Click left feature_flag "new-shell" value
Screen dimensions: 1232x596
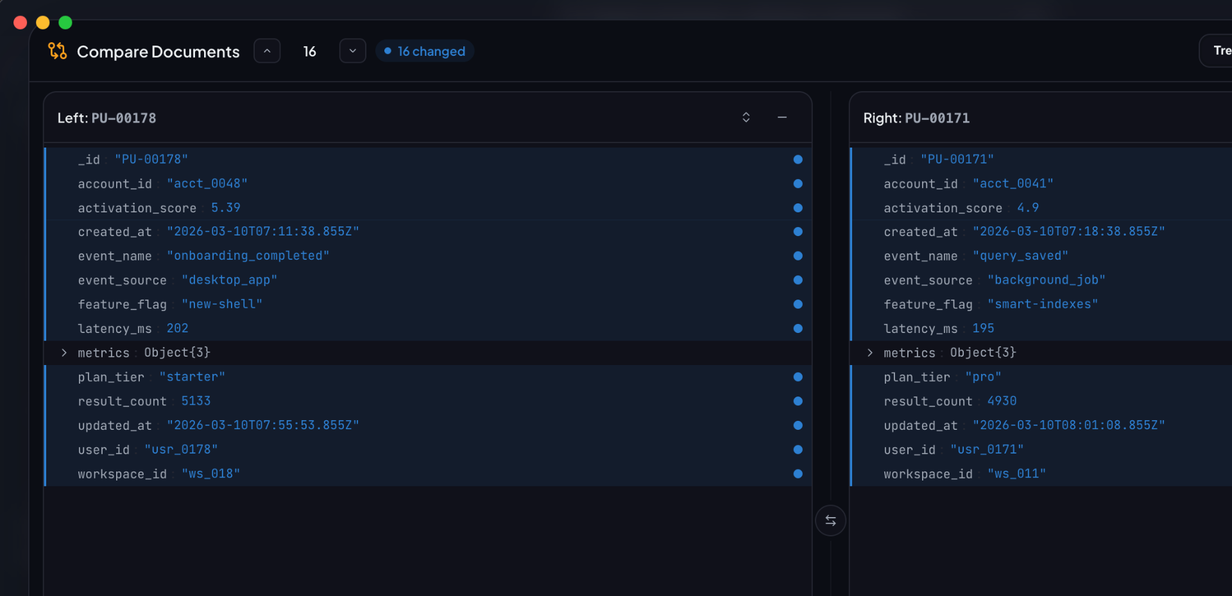tap(221, 304)
